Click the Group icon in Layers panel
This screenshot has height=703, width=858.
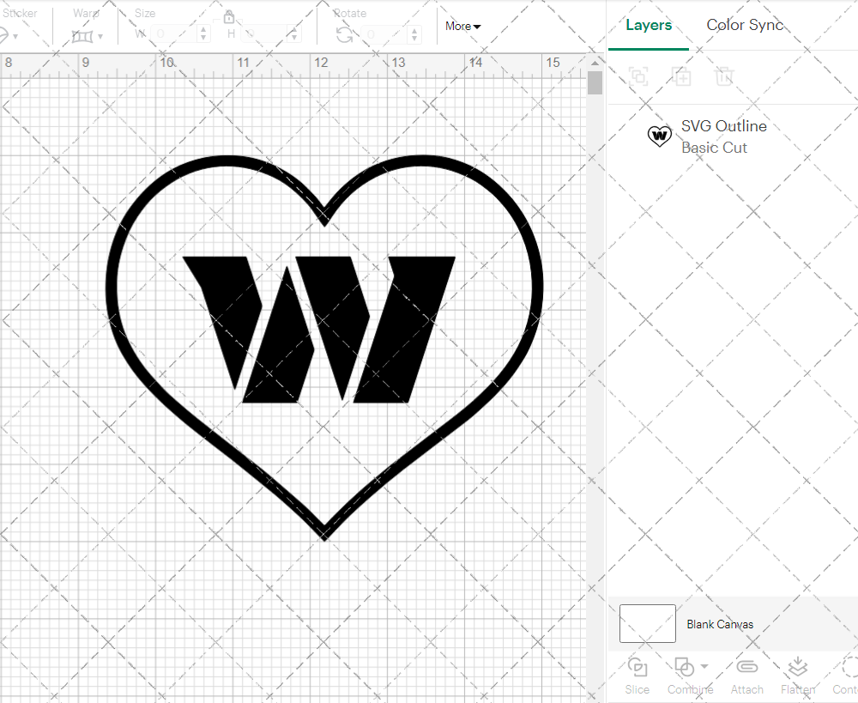tap(637, 76)
